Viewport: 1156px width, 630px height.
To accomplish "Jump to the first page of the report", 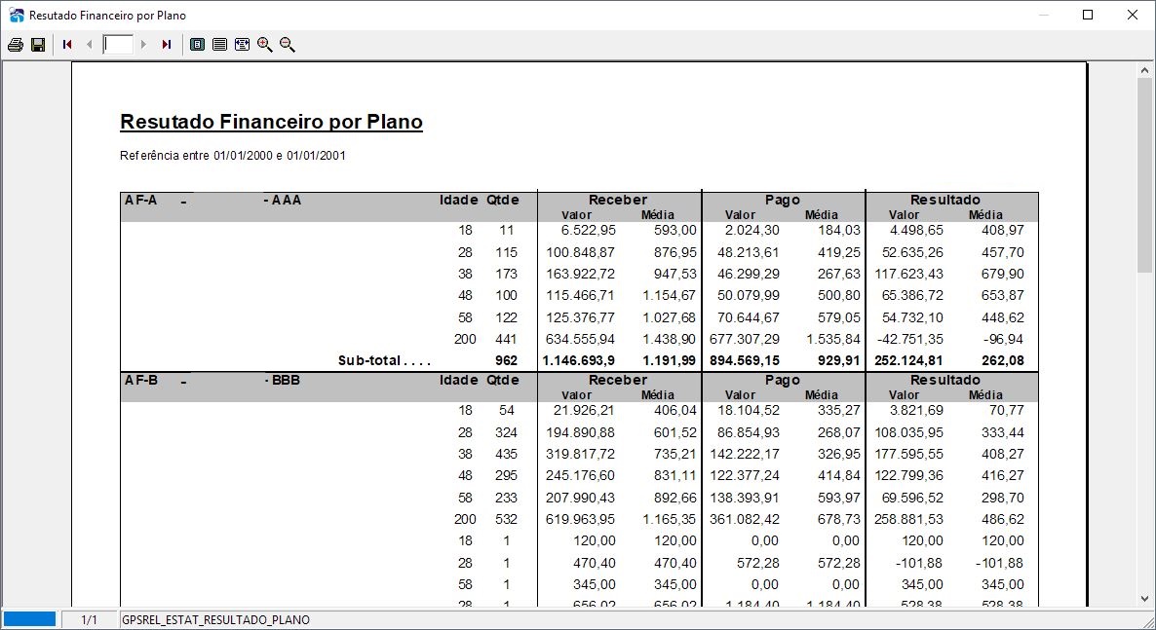I will (67, 45).
